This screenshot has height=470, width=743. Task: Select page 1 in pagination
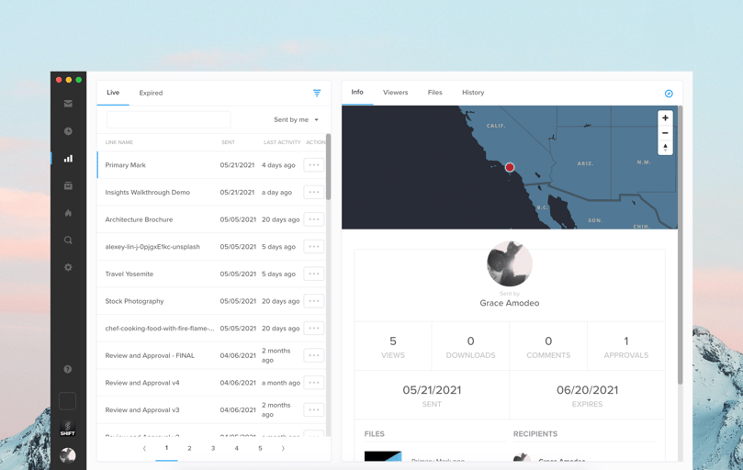[166, 448]
